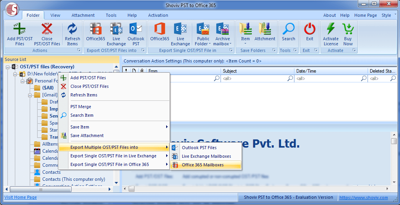Open the Help ribbon tab

132,15
